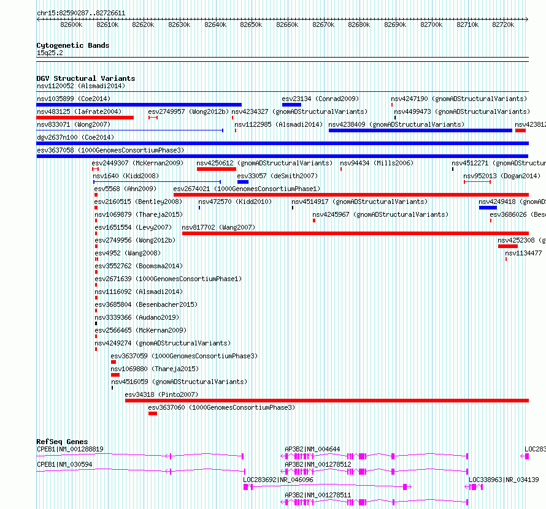The height and width of the screenshot is (509, 546).
Task: Select the blue nsv4238409 variant bar
Action: click(420, 130)
